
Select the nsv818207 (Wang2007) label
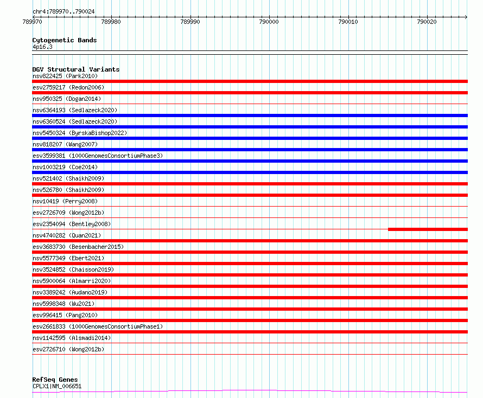[x=65, y=144]
